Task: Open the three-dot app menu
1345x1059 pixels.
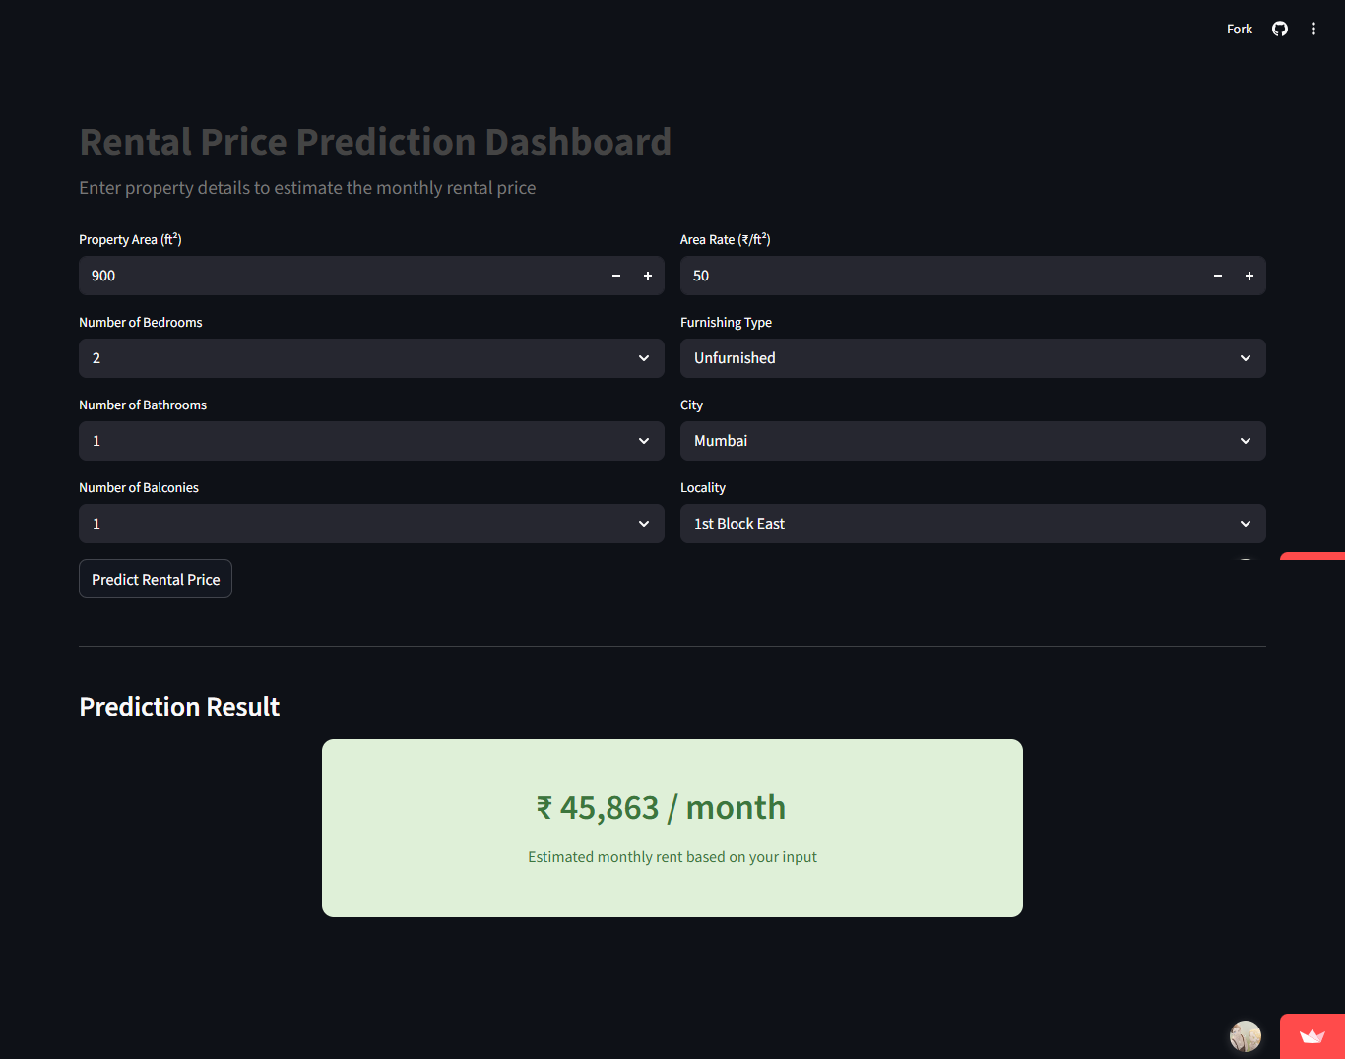Action: point(1313,29)
